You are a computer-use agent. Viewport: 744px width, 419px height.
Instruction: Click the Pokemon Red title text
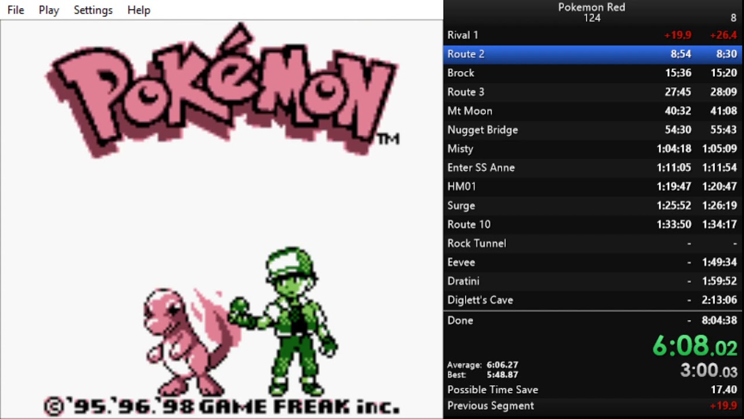(x=592, y=7)
